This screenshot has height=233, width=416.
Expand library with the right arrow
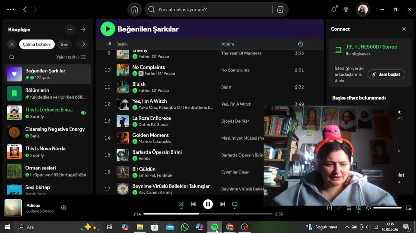click(83, 29)
